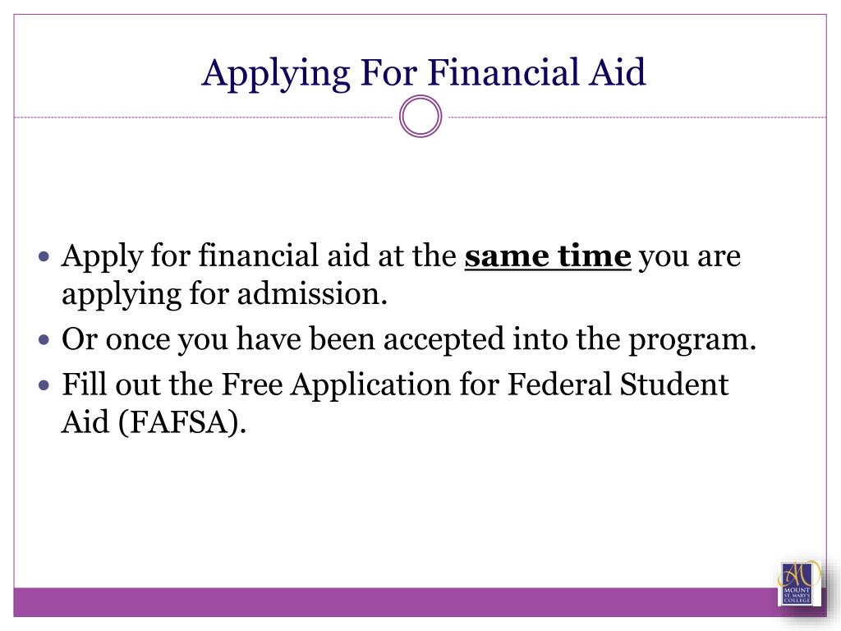Viewport: 841px width, 631px height.
Task: Click the bullet dot before "Fill out the Free"
Action: [44, 385]
